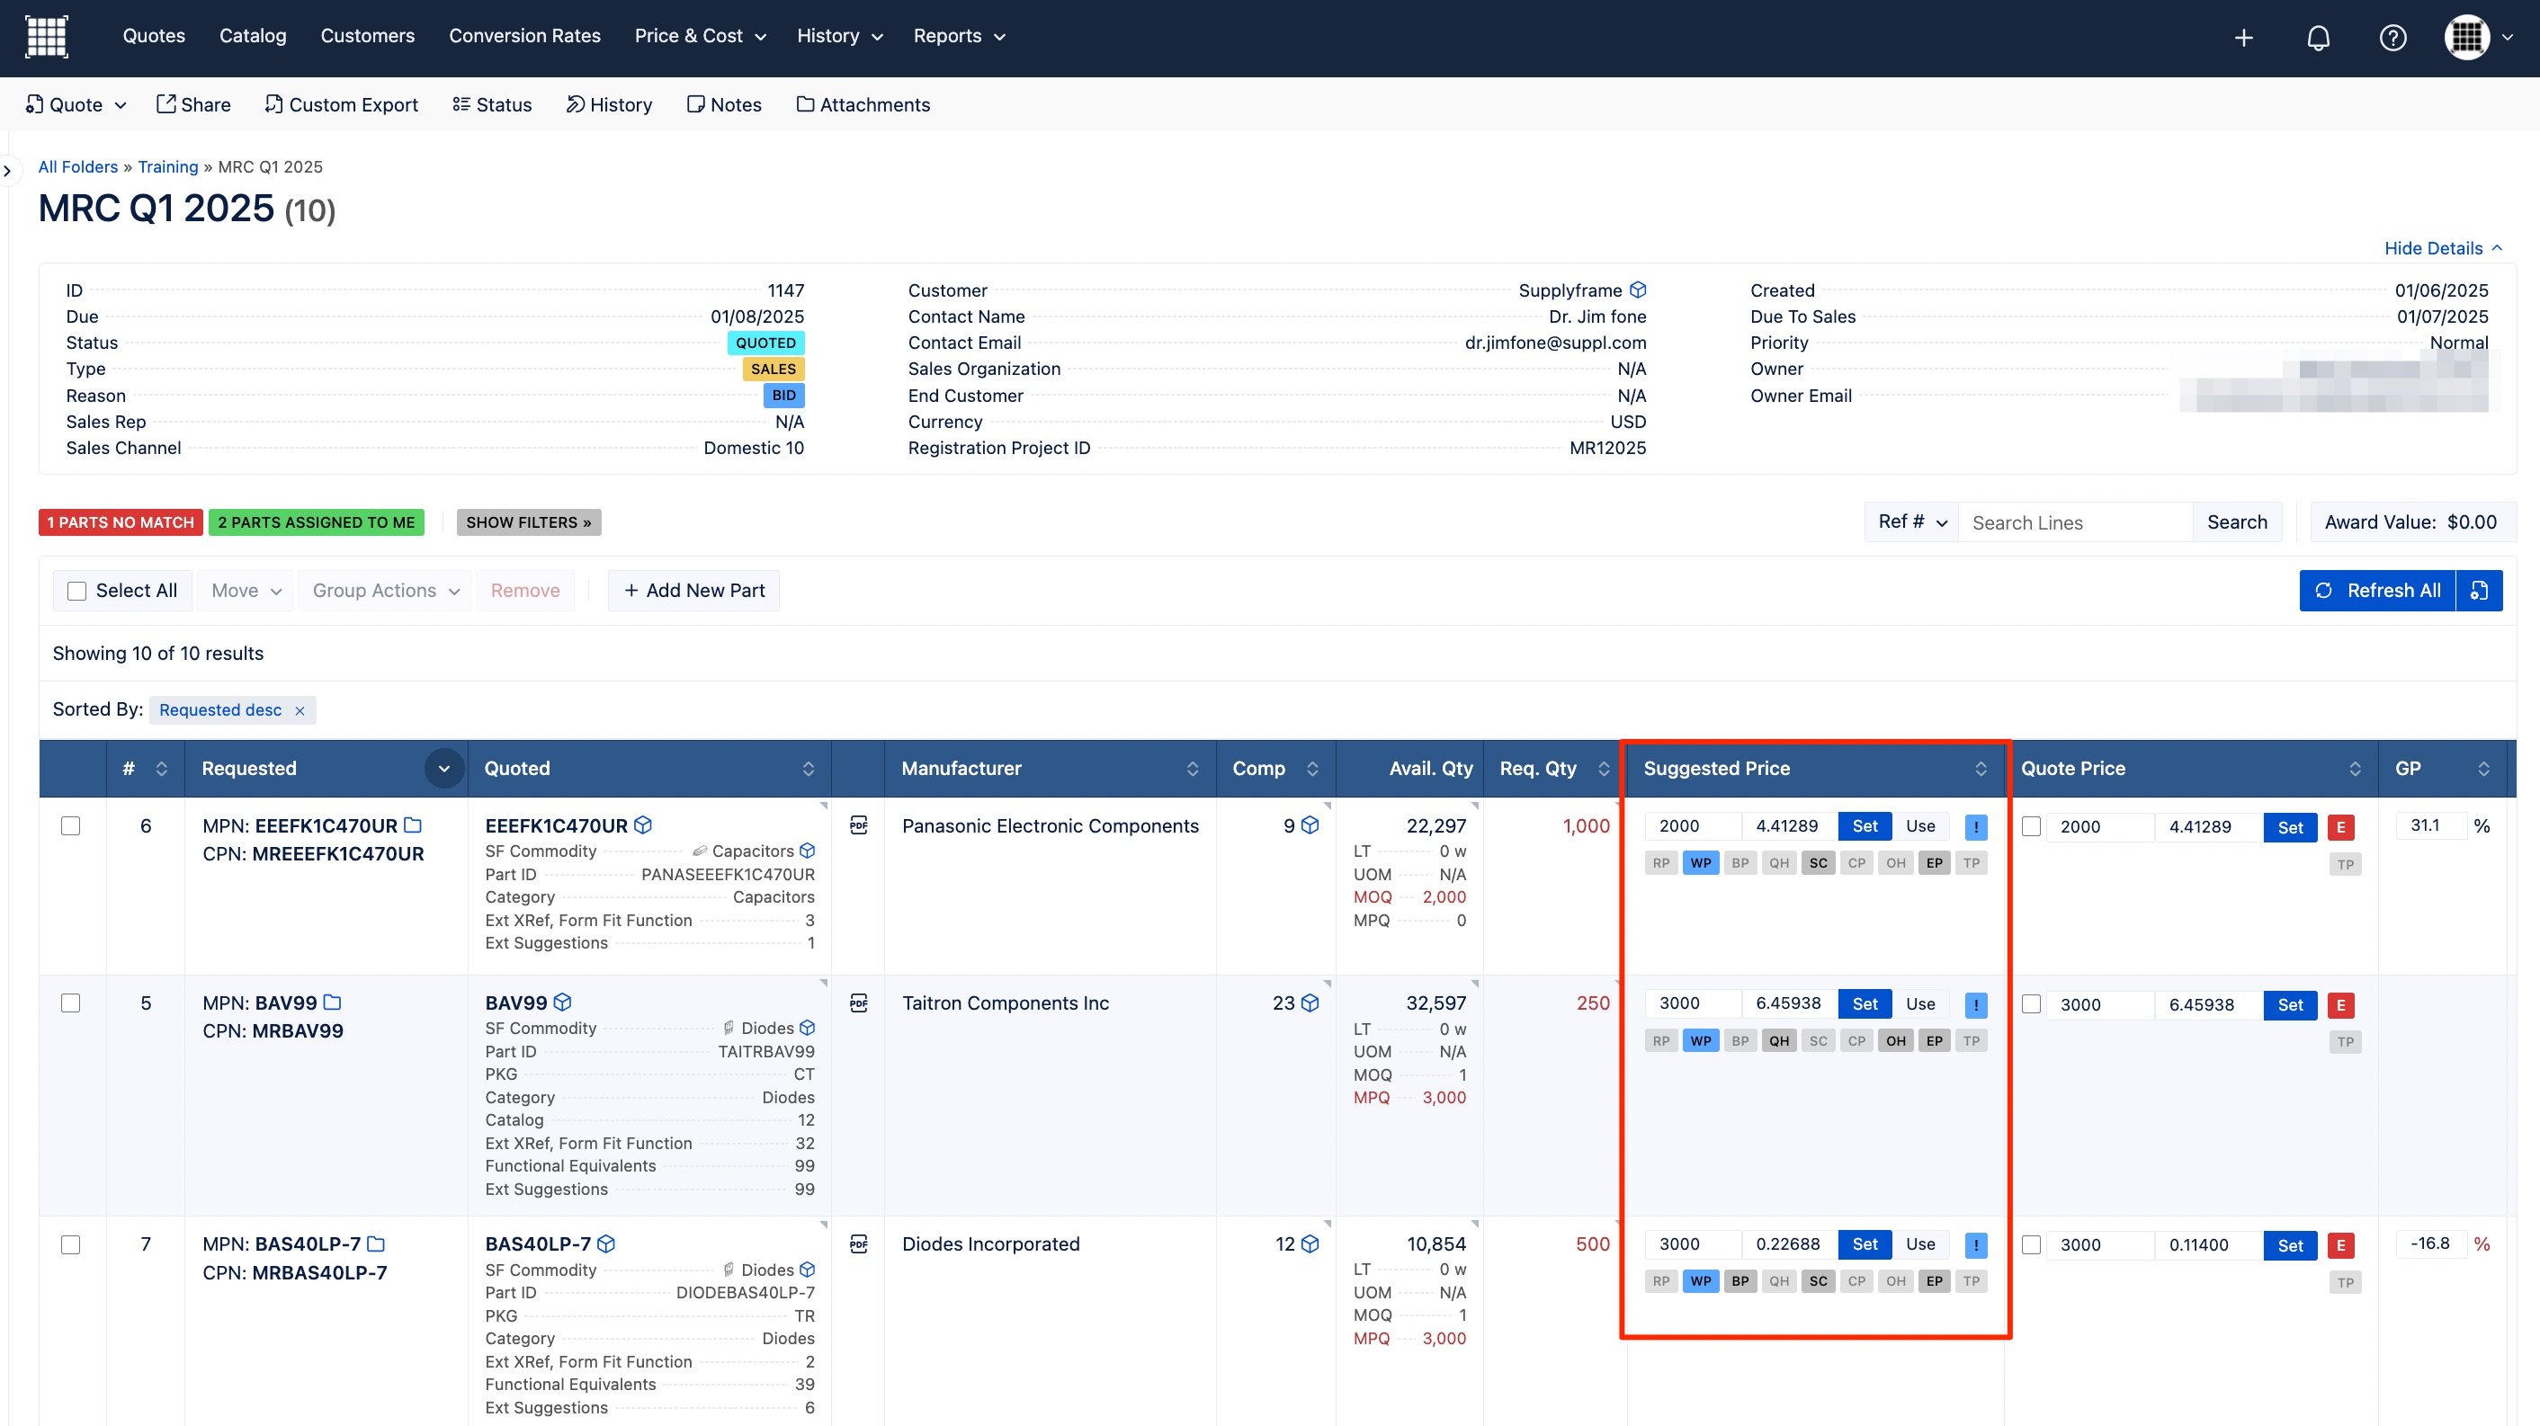This screenshot has height=1426, width=2540.
Task: Click cube icon next to Comp 23
Action: 1310,1003
